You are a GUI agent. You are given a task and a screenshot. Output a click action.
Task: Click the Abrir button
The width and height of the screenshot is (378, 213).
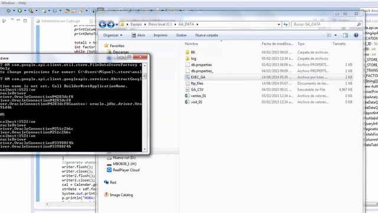click(138, 35)
